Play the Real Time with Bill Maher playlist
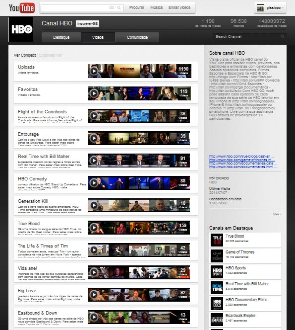The height and width of the screenshot is (330, 295). [94, 161]
